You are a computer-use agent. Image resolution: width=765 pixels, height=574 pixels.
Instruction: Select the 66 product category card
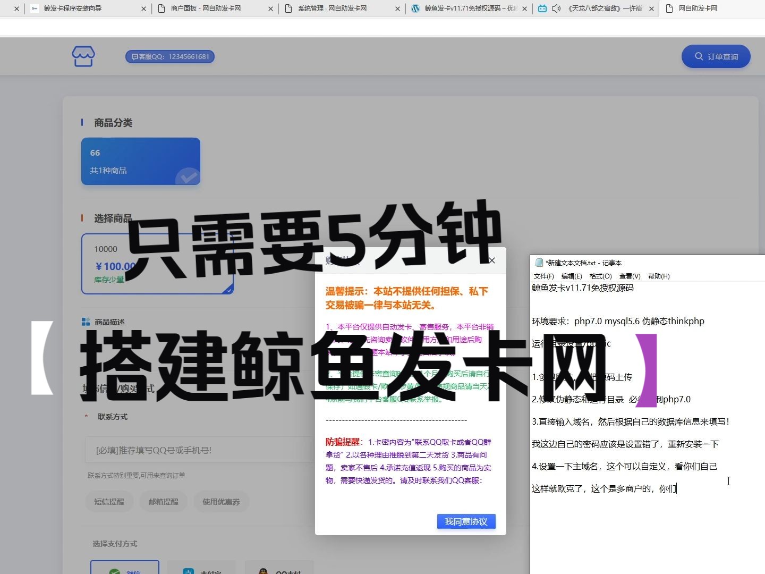(141, 161)
